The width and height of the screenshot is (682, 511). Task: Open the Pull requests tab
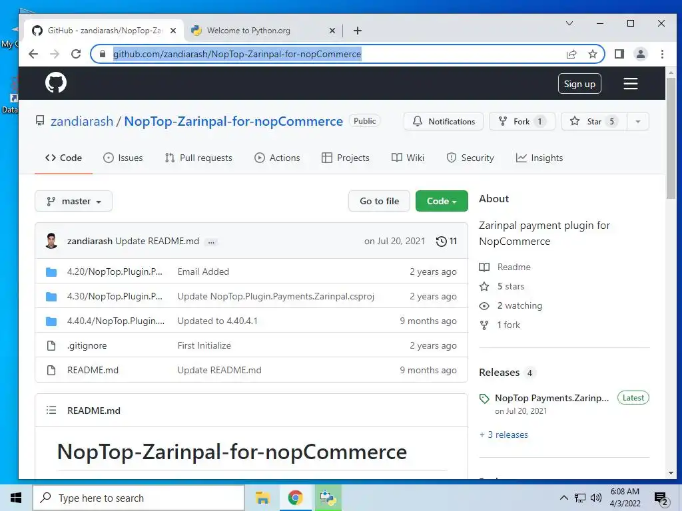(198, 158)
